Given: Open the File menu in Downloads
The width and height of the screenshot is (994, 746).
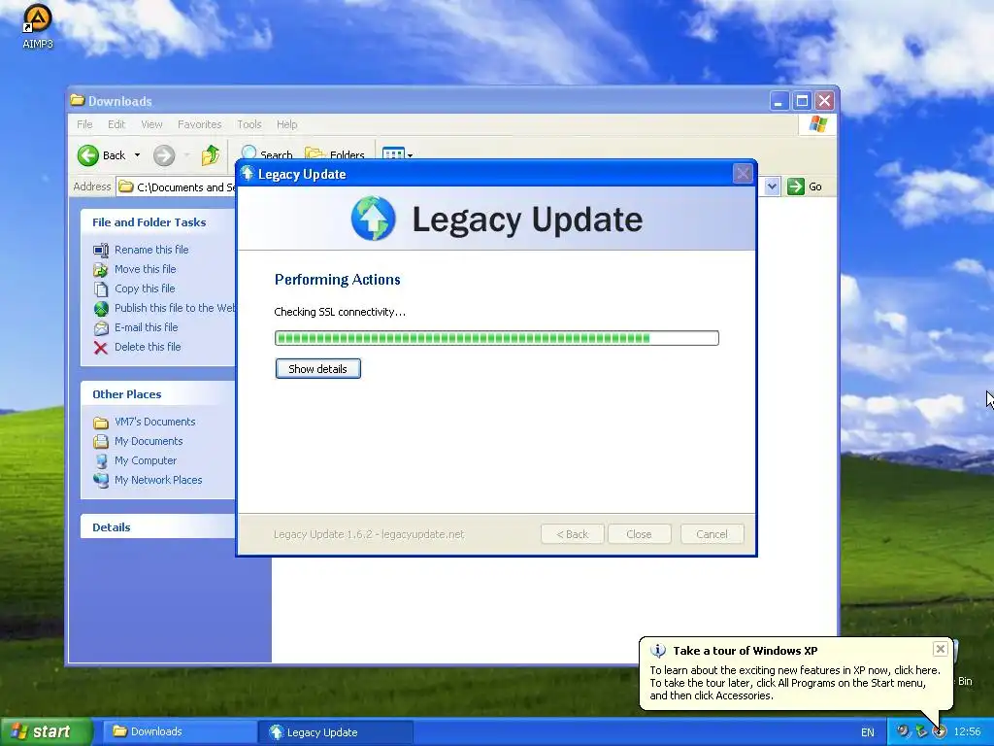Looking at the screenshot, I should coord(85,124).
